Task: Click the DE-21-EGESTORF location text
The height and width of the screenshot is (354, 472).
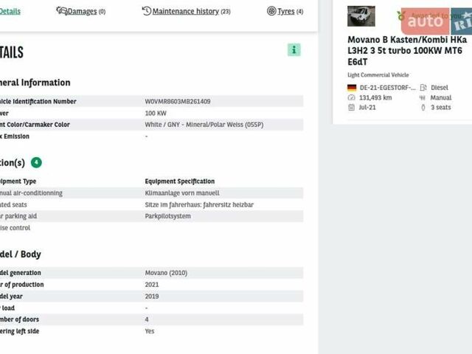Action: tap(387, 88)
